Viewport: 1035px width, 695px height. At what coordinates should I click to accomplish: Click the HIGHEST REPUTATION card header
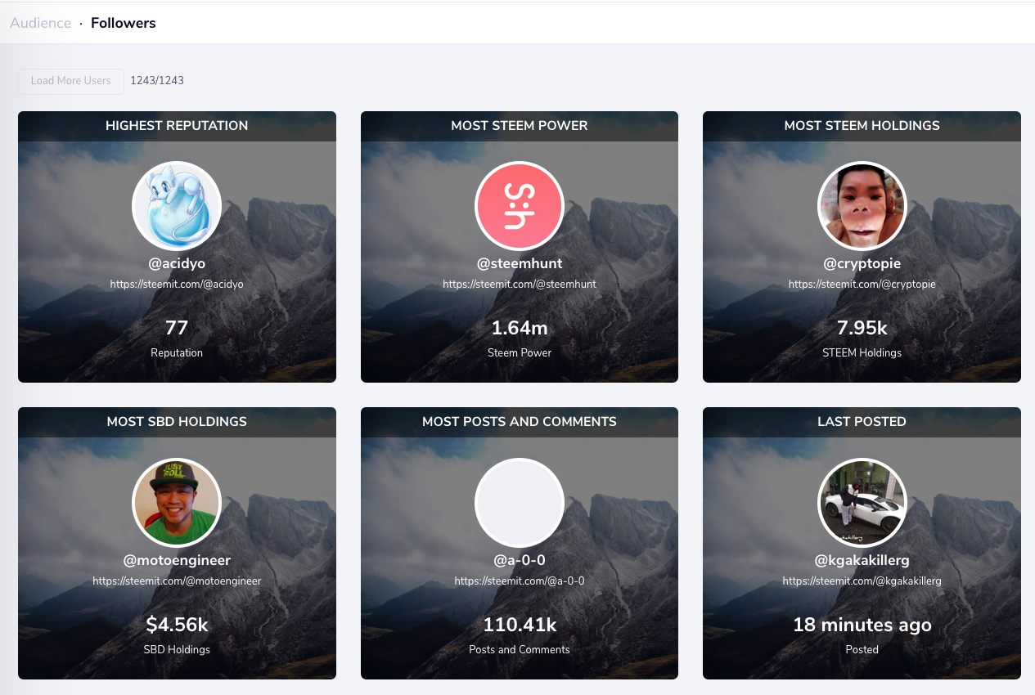(x=177, y=126)
